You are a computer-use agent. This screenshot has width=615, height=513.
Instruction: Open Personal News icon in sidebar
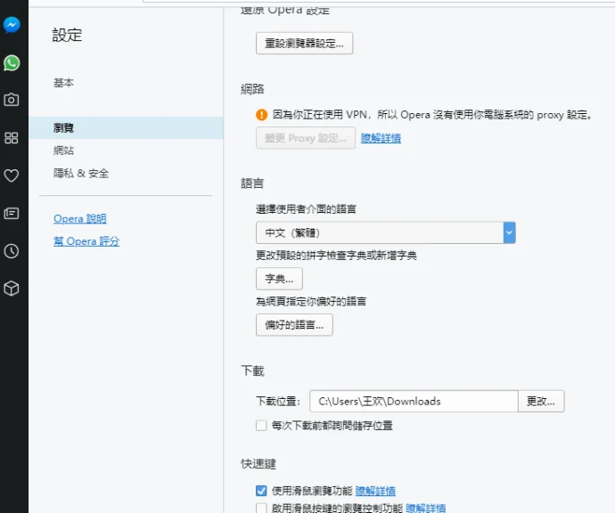[12, 213]
